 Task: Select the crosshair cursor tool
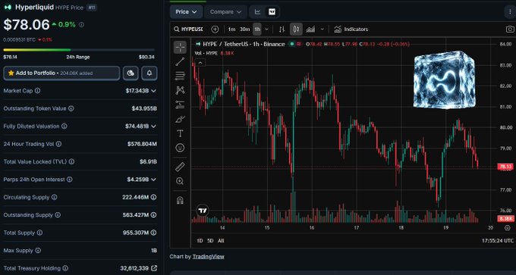(180, 47)
